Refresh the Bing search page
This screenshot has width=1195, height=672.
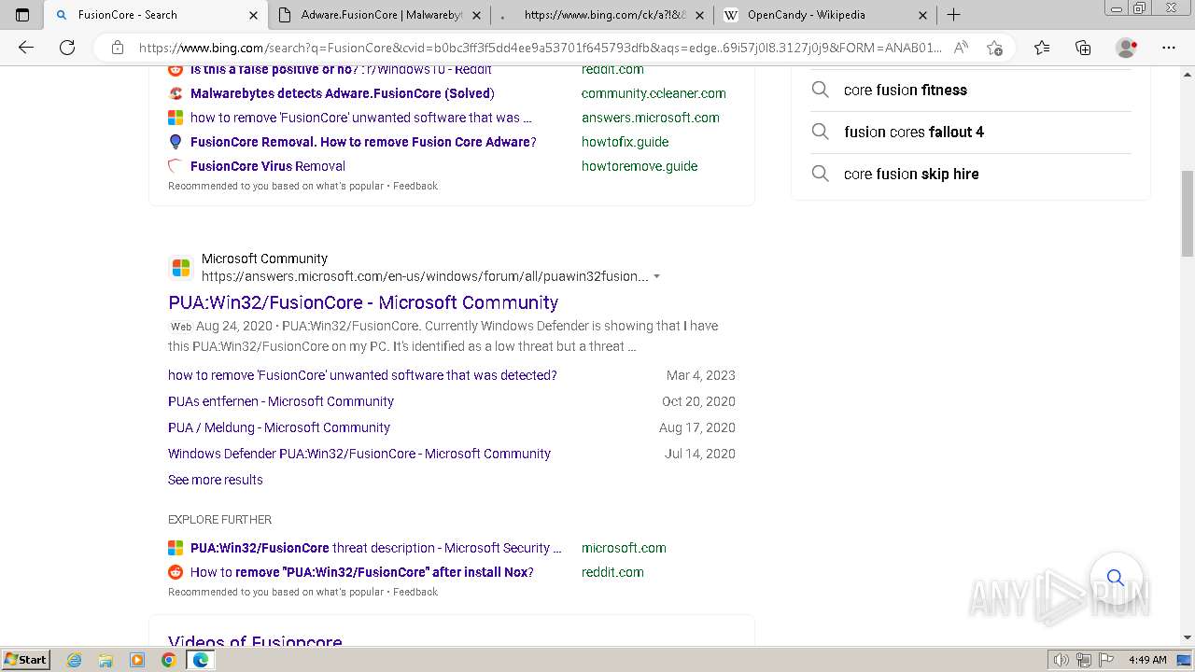pos(67,48)
